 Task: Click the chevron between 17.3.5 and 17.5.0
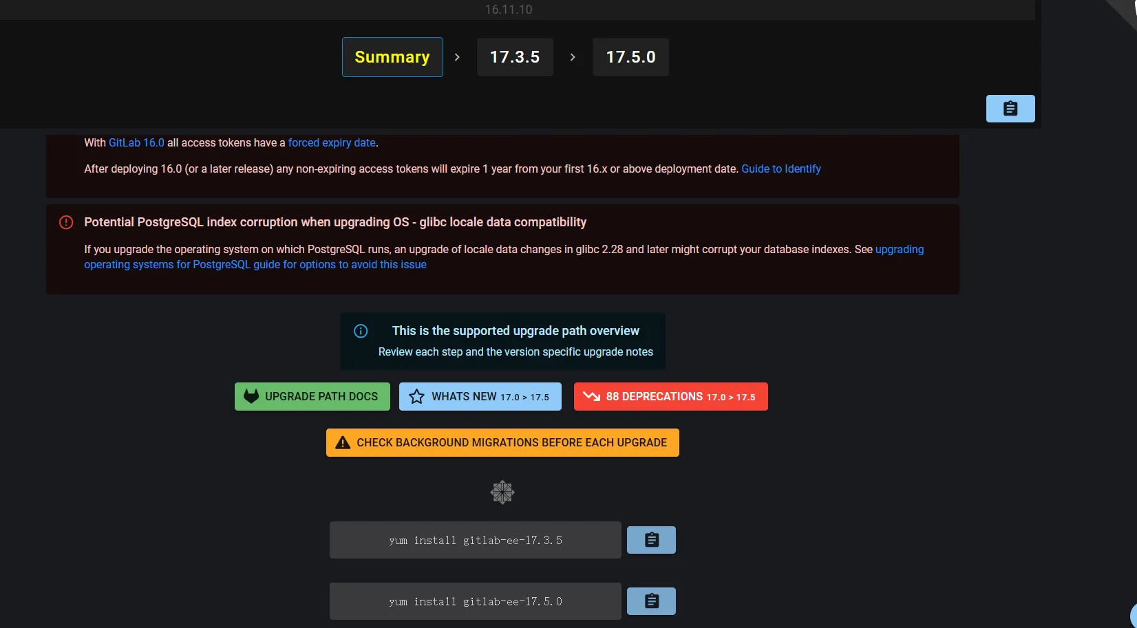click(x=573, y=57)
